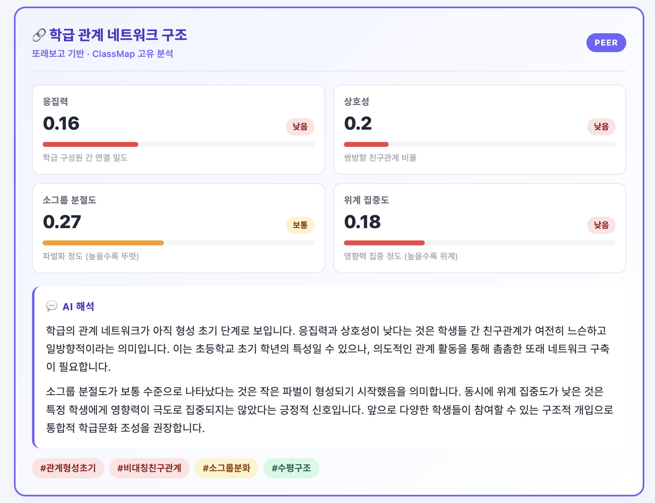The image size is (655, 503).
Task: Click the 낮음 badge in the 응집력 card
Action: [300, 126]
